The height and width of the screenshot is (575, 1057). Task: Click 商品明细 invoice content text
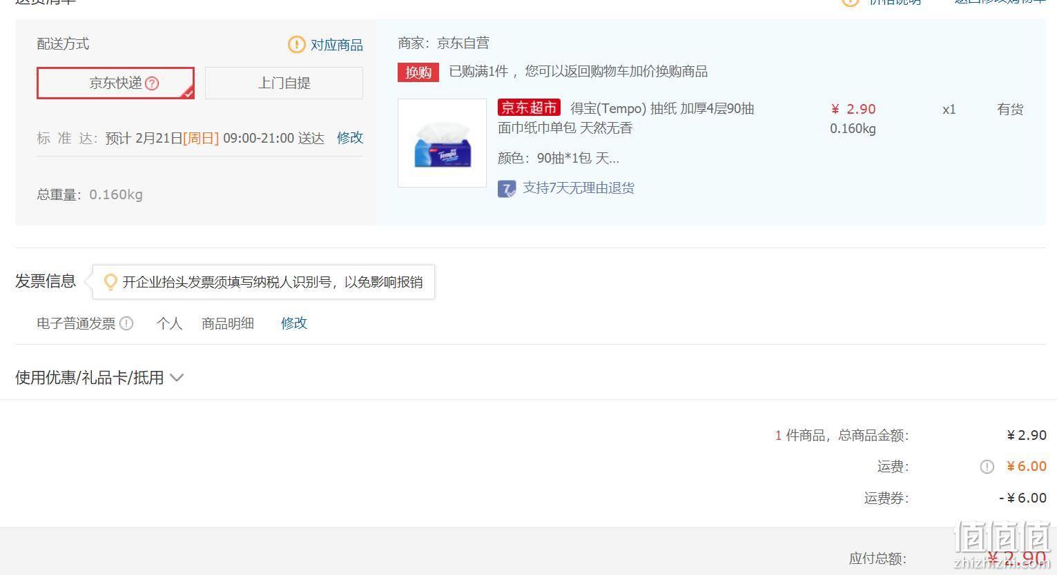pyautogui.click(x=228, y=323)
